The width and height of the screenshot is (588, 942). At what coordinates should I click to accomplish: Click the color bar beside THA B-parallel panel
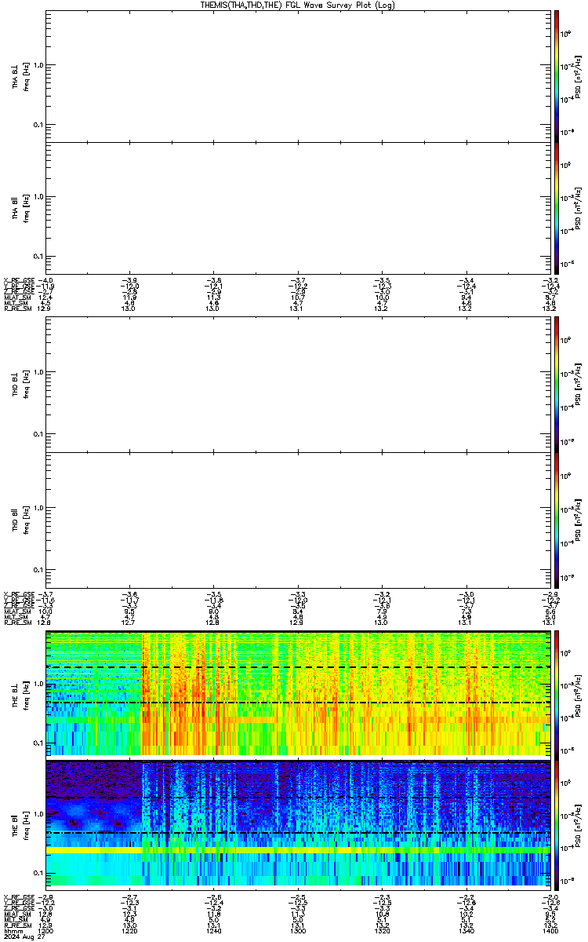557,208
